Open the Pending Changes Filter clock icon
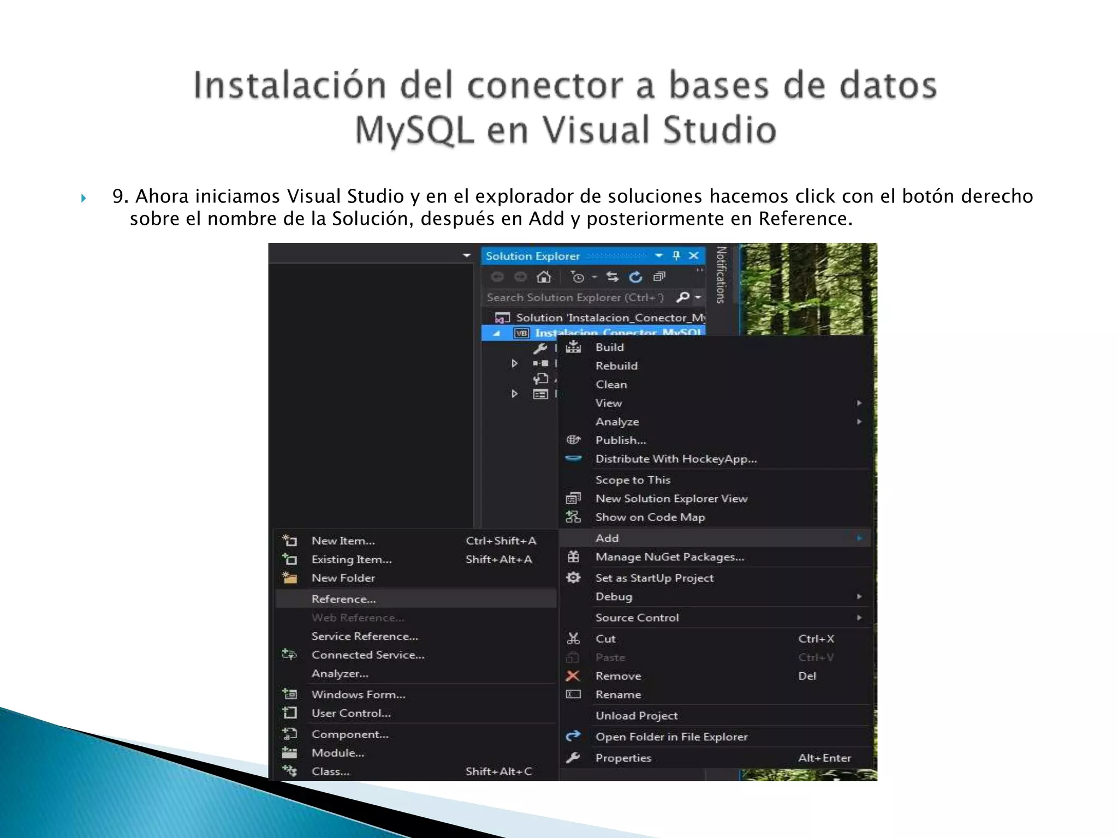The height and width of the screenshot is (838, 1118). coord(578,277)
